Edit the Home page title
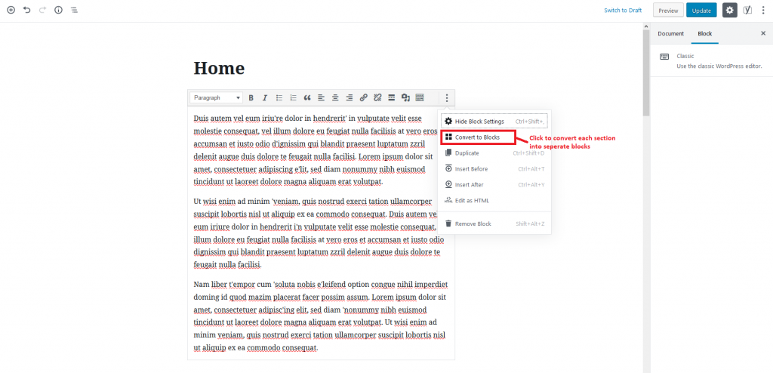This screenshot has width=773, height=373. tap(219, 68)
